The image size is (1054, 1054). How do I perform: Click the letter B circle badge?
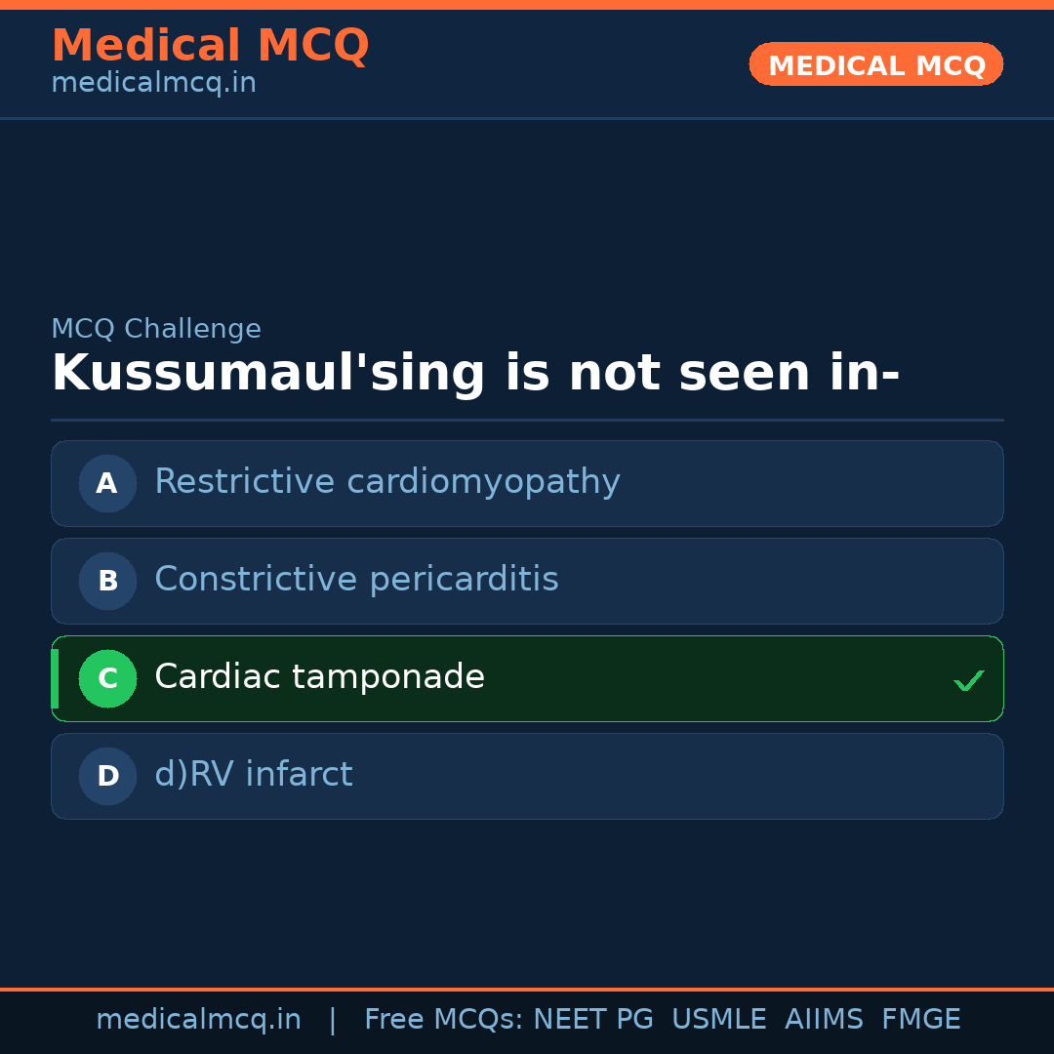[107, 581]
